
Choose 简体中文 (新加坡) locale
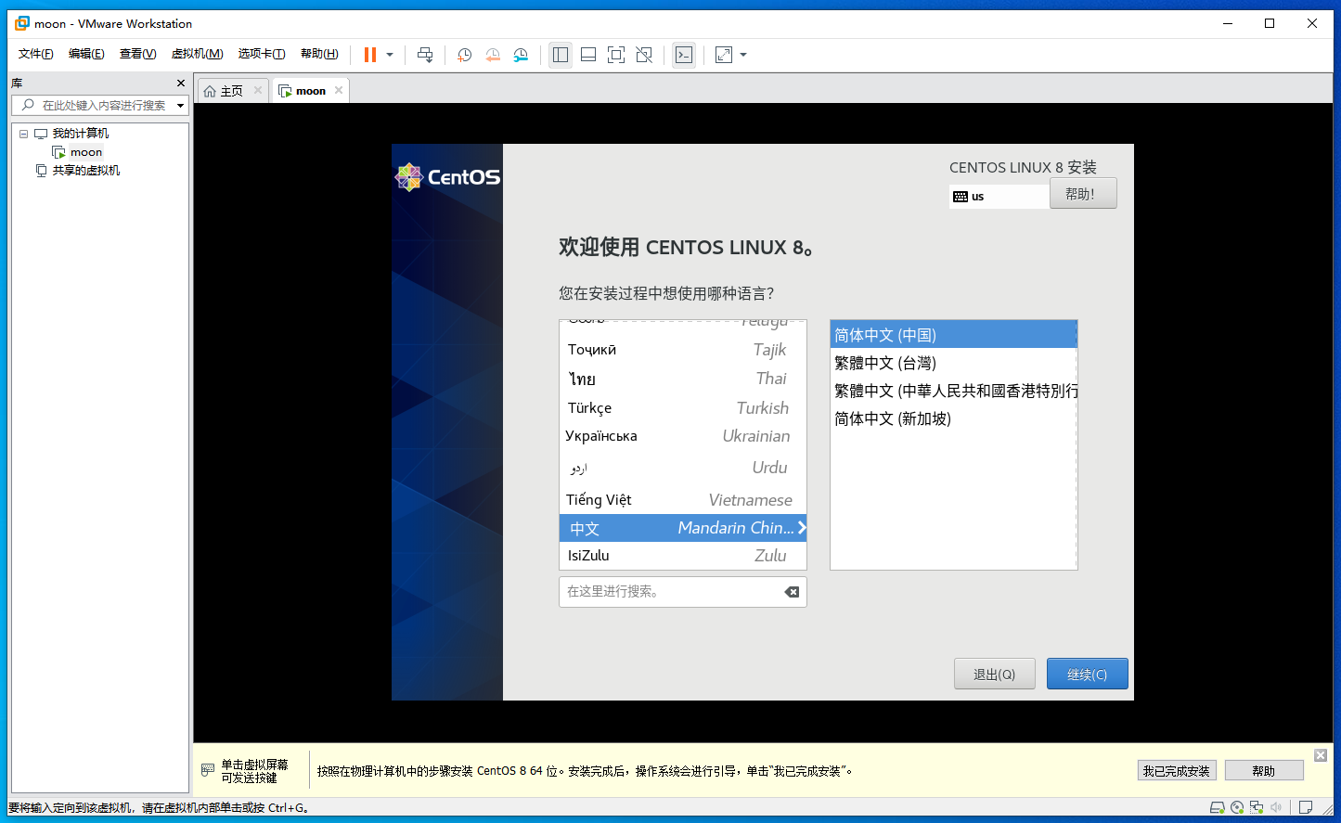pyautogui.click(x=954, y=418)
